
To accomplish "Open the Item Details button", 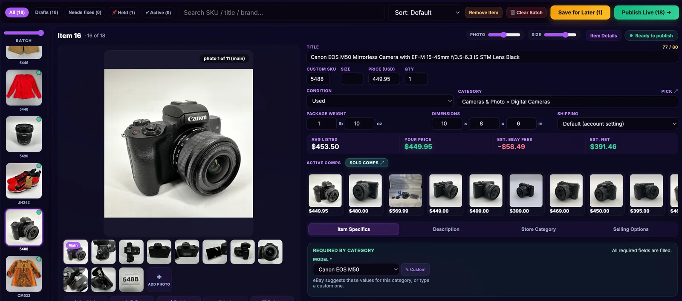I will [x=604, y=36].
